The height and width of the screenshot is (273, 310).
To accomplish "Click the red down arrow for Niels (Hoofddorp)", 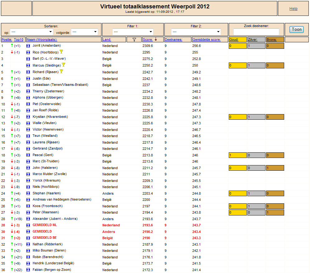I will (x=12, y=187).
